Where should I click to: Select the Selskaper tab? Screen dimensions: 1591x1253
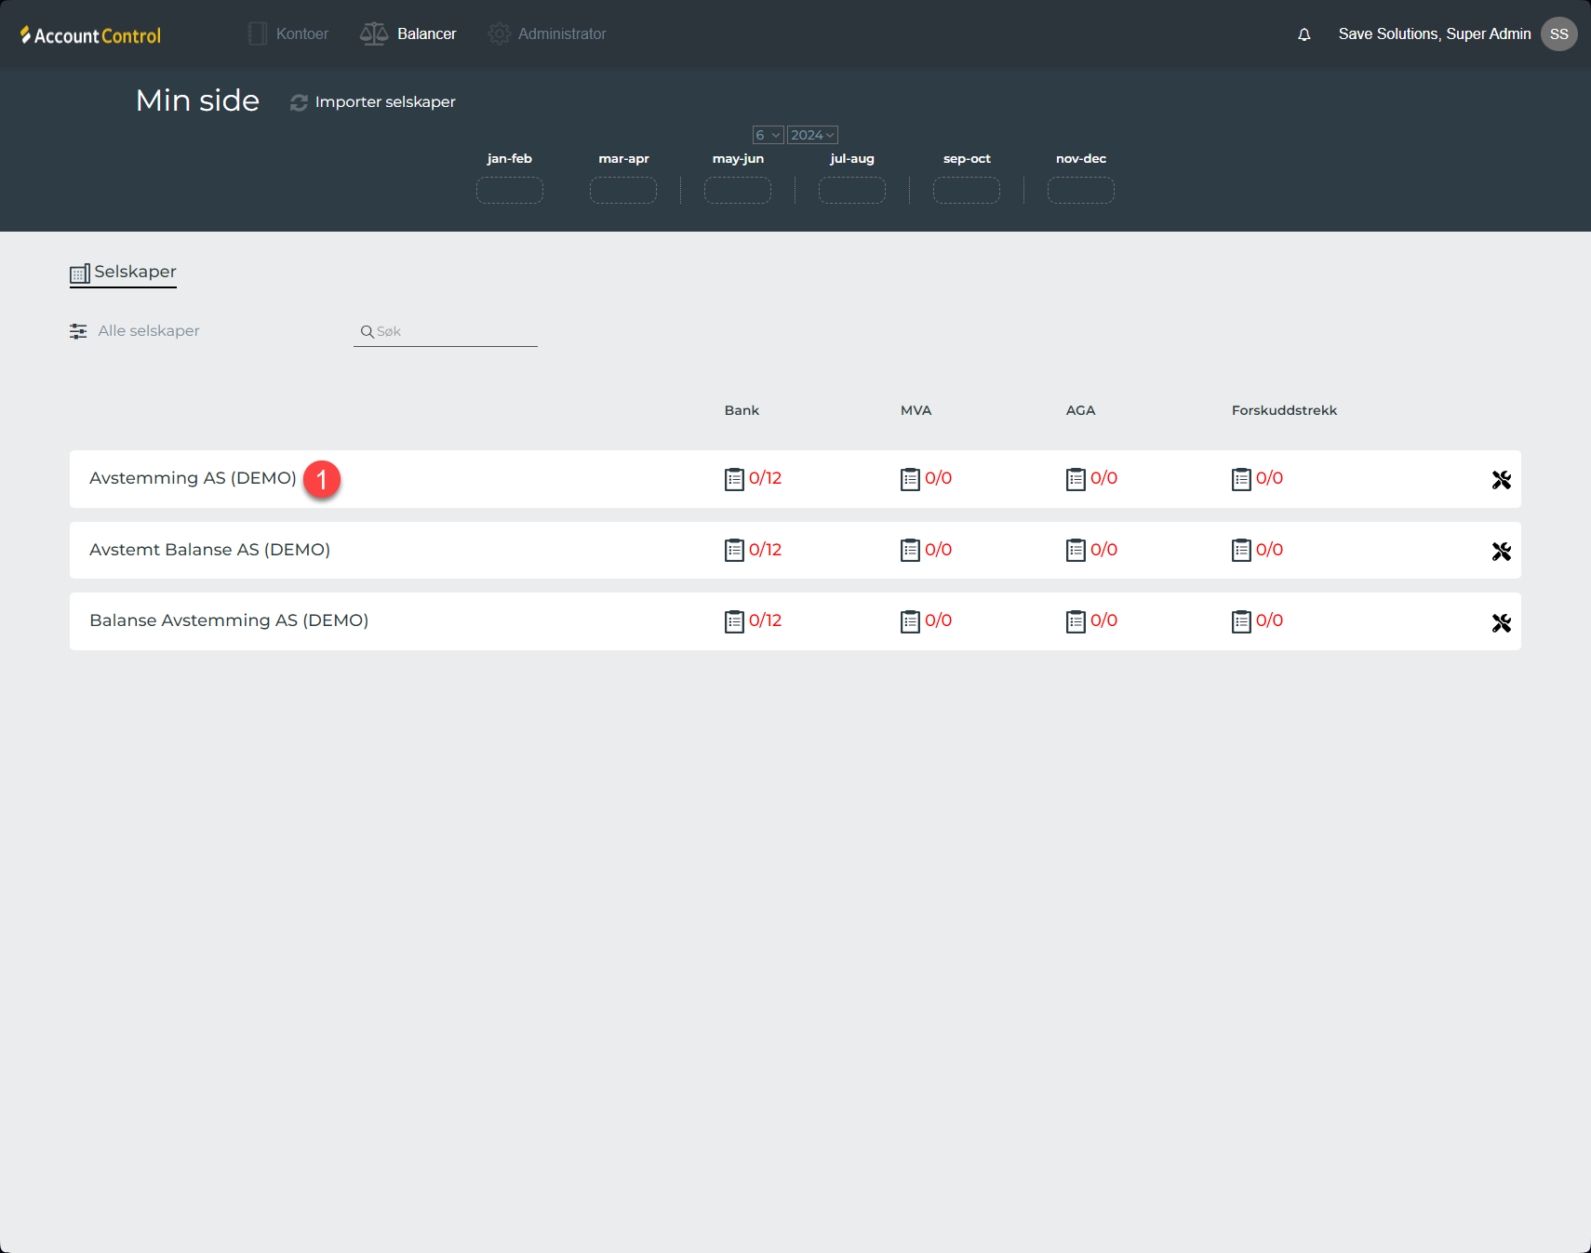pos(124,273)
